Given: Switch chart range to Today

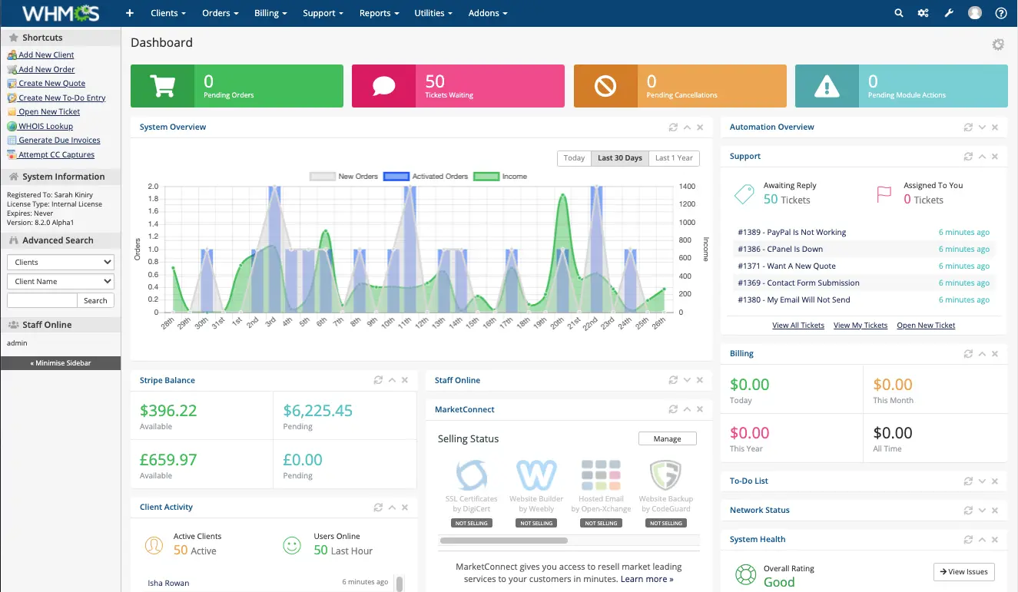Looking at the screenshot, I should [x=574, y=158].
